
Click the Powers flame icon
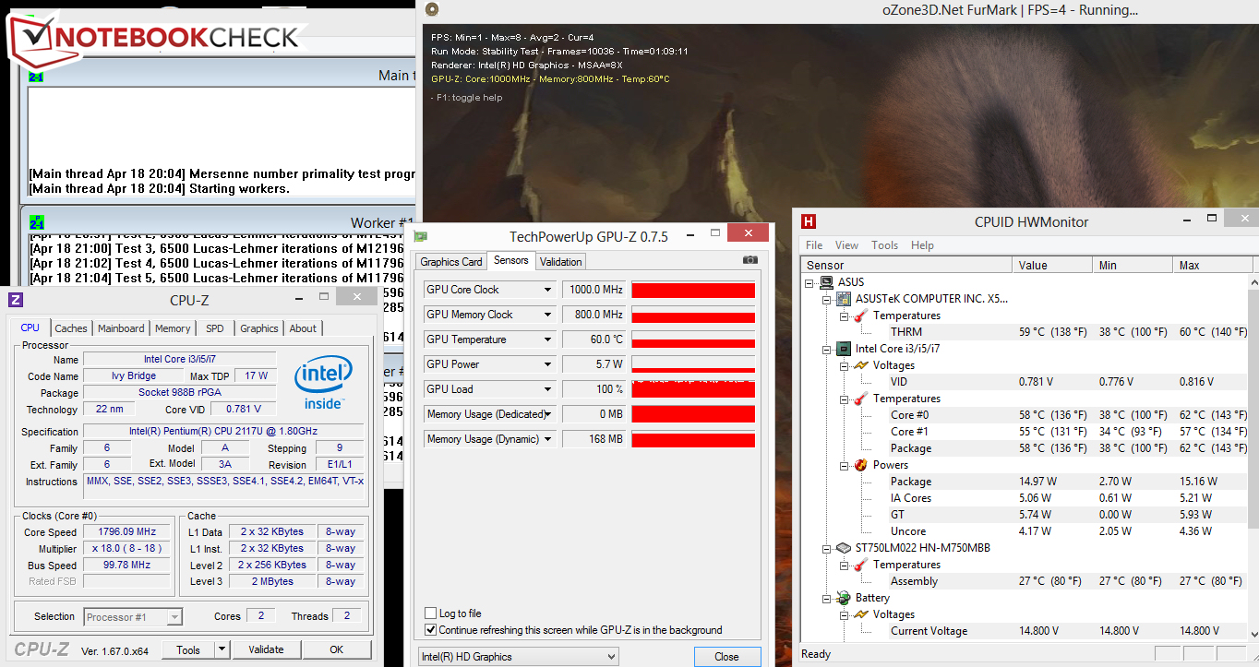pos(860,465)
